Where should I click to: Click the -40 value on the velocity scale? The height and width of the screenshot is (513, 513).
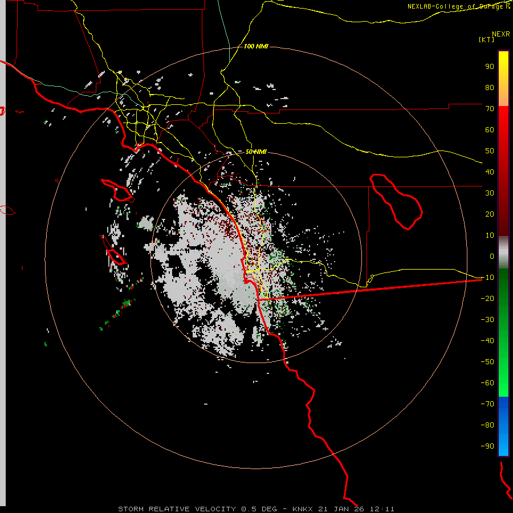coord(487,341)
